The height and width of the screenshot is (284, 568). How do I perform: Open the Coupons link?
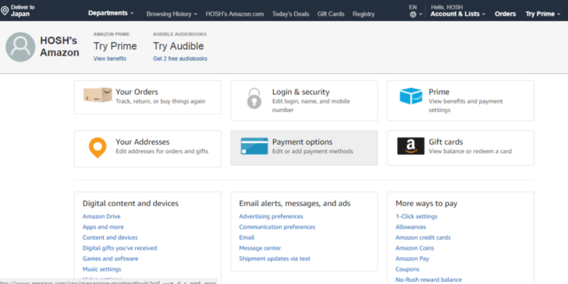(x=407, y=269)
